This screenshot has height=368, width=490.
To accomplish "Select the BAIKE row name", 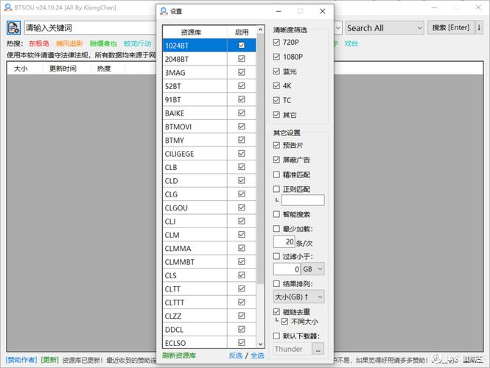I will point(175,113).
